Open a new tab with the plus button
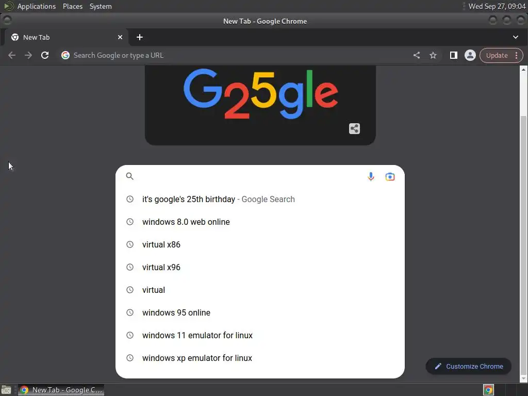Image resolution: width=528 pixels, height=396 pixels. pos(139,37)
